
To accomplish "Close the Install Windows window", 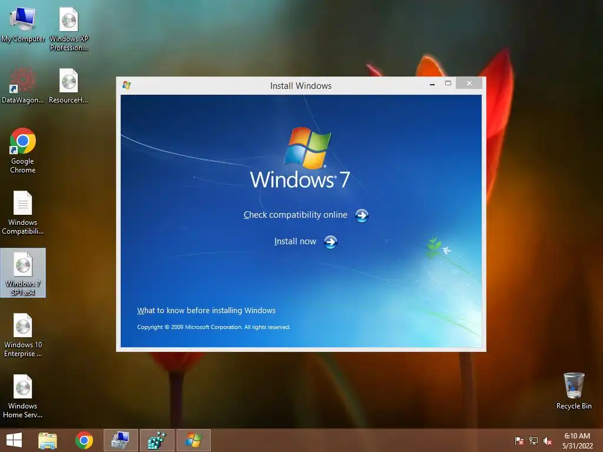I will [469, 83].
